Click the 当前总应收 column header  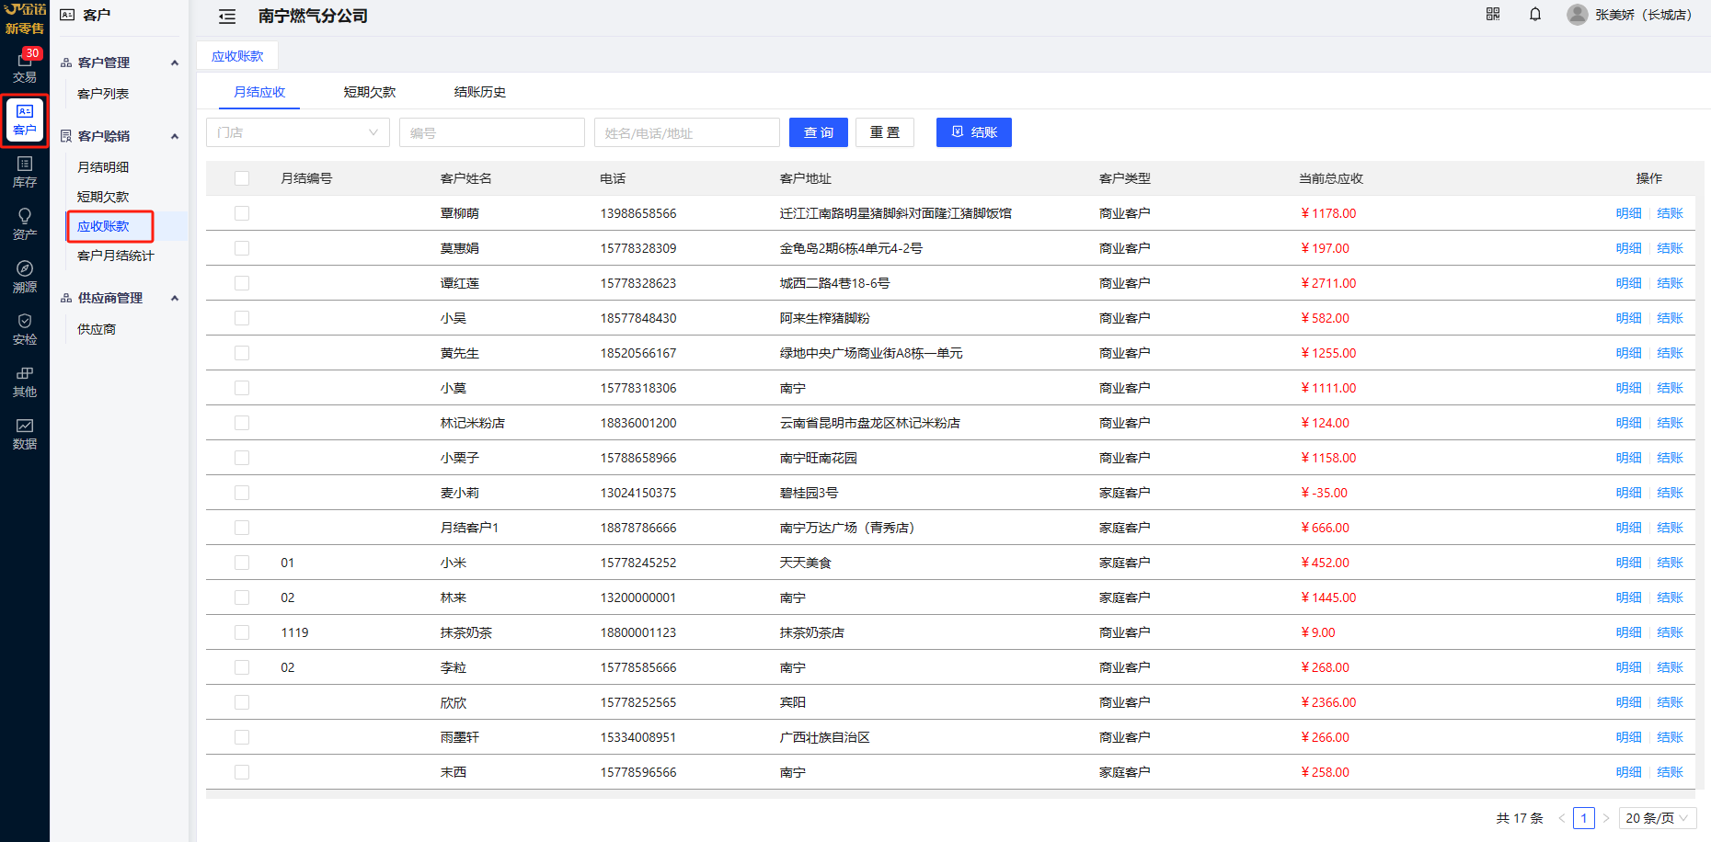click(1331, 178)
